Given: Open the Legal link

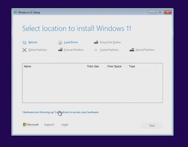Looking at the screenshot, I should coord(65,125).
